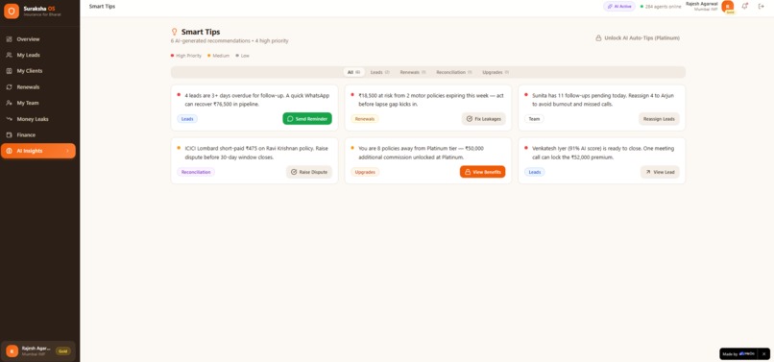
Task: Click the 284 agents online indicator
Action: (661, 7)
